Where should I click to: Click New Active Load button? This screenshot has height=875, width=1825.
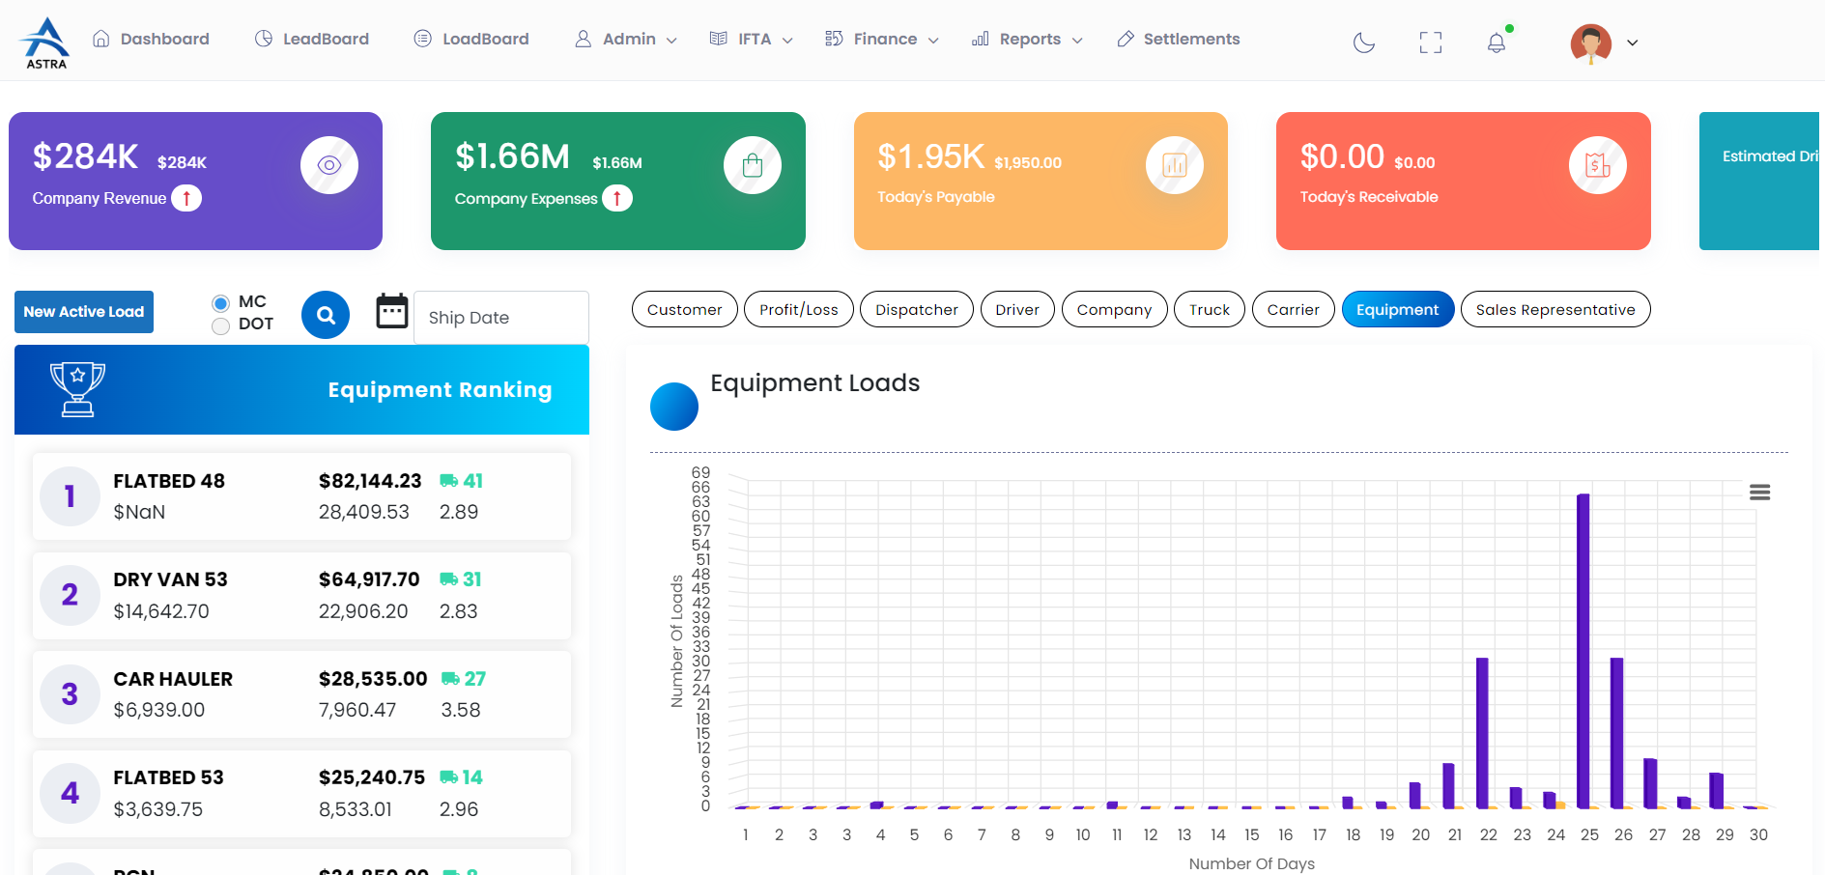[x=84, y=312]
